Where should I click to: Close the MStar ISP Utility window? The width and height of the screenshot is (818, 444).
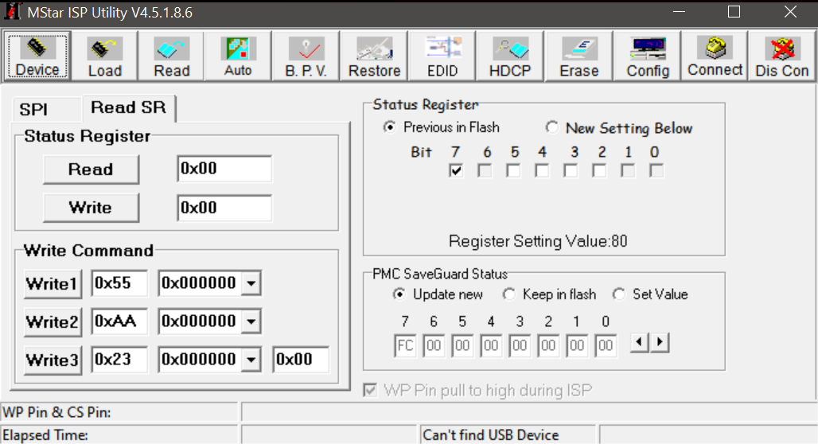790,11
